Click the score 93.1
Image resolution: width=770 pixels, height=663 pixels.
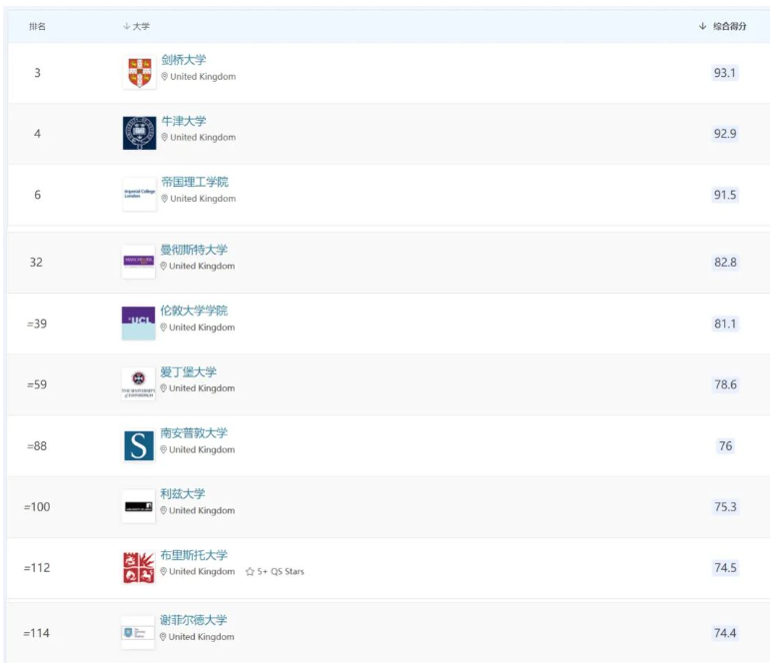(x=725, y=73)
